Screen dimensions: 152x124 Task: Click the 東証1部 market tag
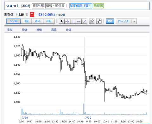pyautogui.click(x=38, y=6)
